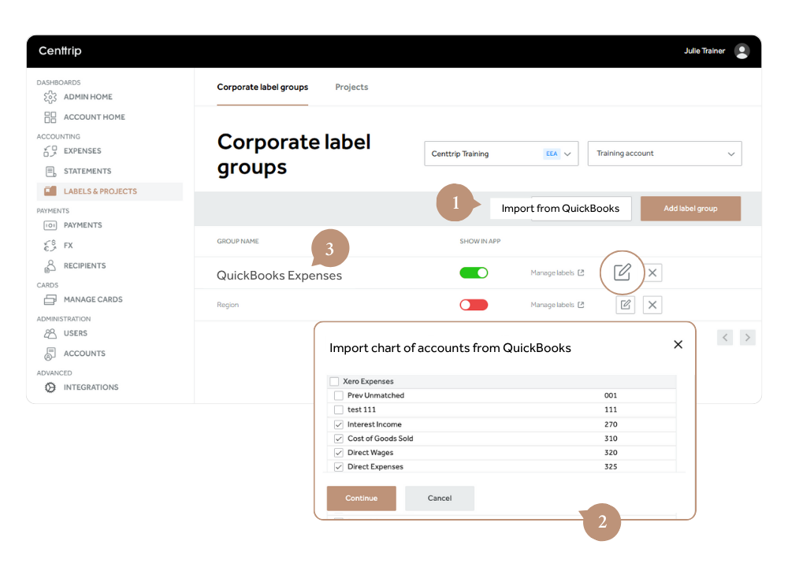Click the Add label group button
788x567 pixels.
point(690,209)
